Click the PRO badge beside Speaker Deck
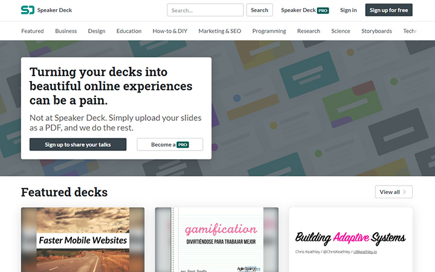Viewport: 435px width, 272px height. click(x=323, y=10)
